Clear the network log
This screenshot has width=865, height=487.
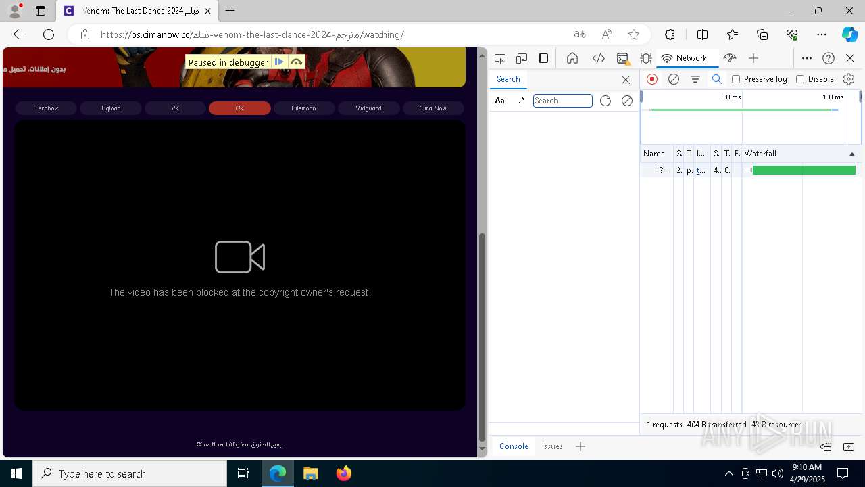[x=674, y=79]
